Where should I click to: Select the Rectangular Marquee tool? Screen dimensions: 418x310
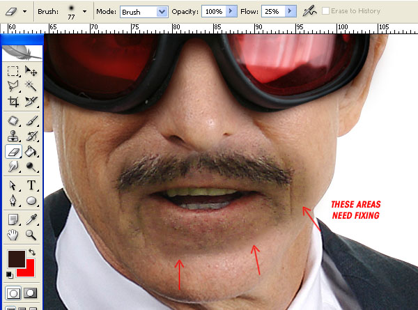click(x=13, y=71)
